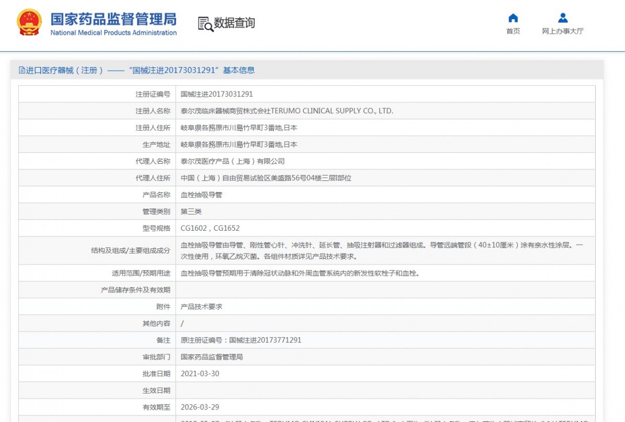Click the 其他内容 label cell

coord(97,323)
